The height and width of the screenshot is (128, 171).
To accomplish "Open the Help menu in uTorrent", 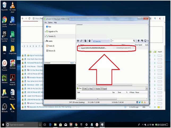I will pyautogui.click(x=55, y=22).
